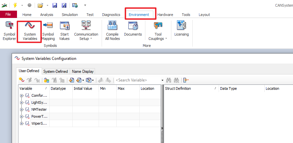Click the grayed-out left arrow toolbar icon
This screenshot has width=293, height=143.
tap(101, 80)
